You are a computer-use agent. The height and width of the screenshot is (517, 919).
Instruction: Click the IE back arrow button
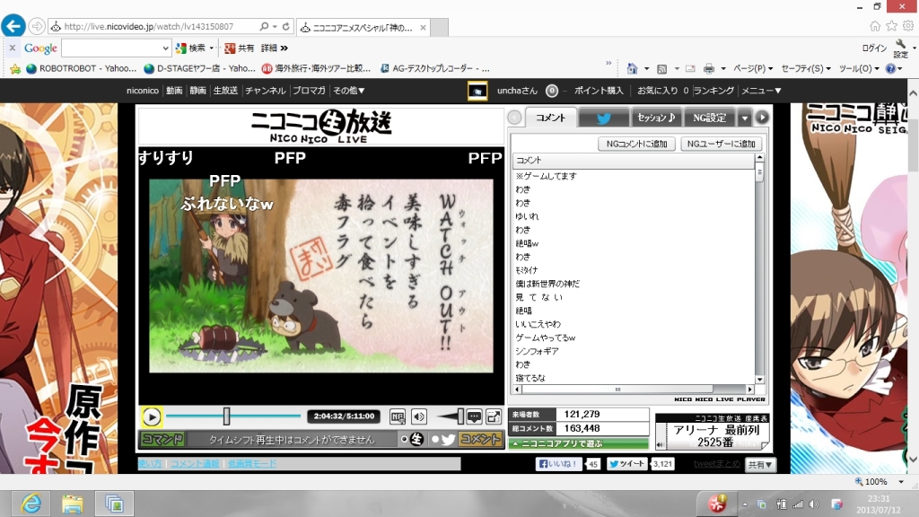(13, 26)
